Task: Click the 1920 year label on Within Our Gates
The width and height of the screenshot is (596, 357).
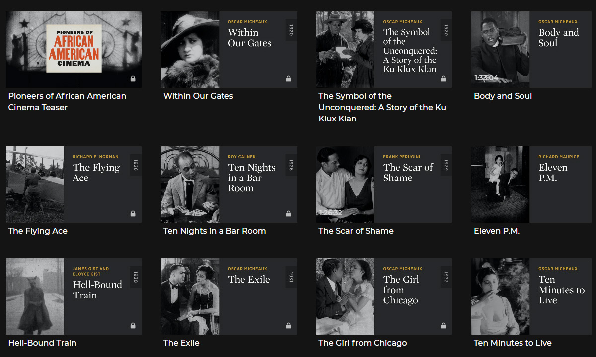Action: 291,29
